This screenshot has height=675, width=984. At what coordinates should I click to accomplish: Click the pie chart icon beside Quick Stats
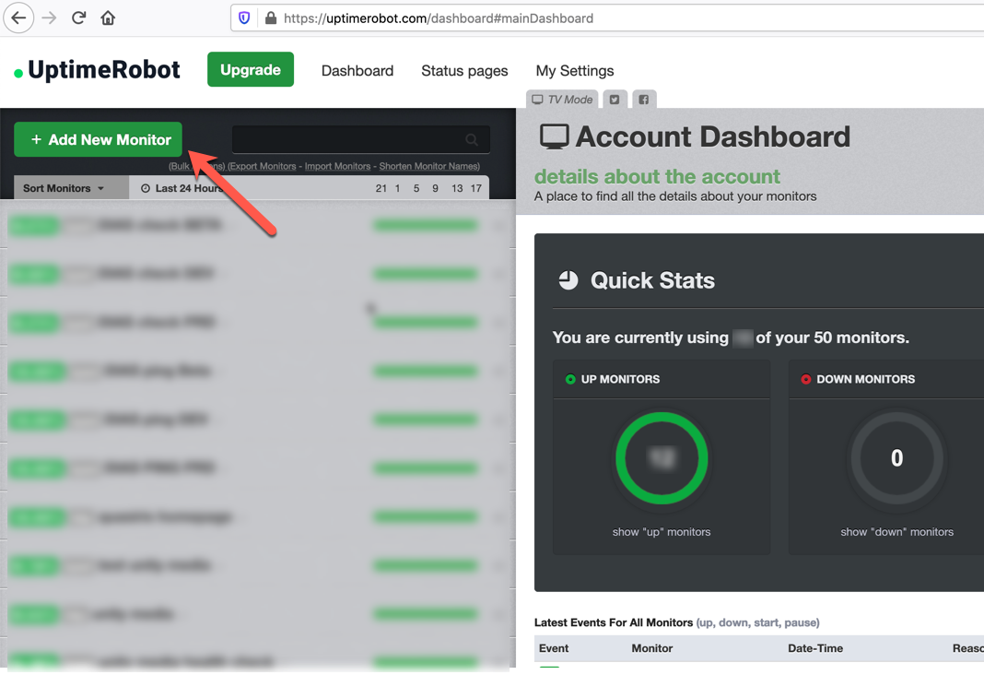[568, 280]
